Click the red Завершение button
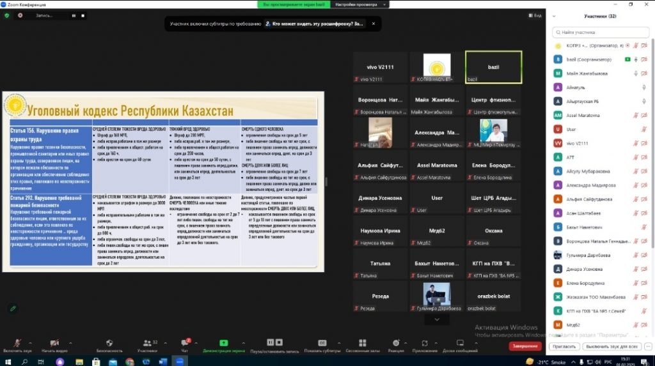The width and height of the screenshot is (655, 366). pyautogui.click(x=525, y=346)
